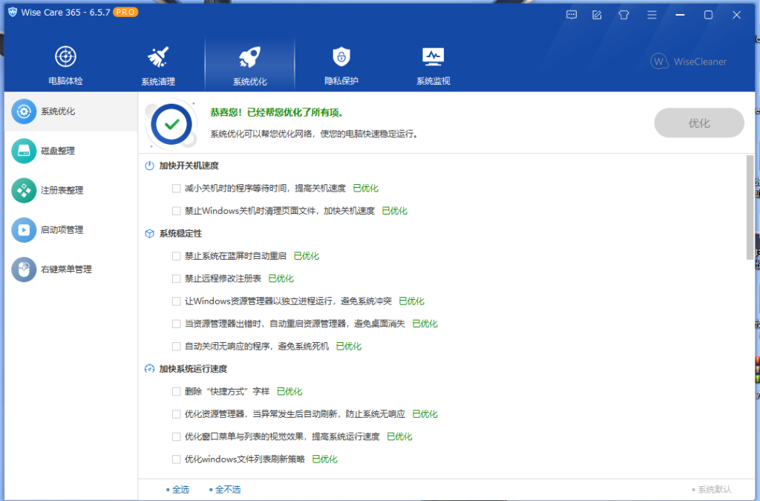The image size is (760, 501).
Task: Check 优化资源管理器异常后自动刷新 option
Action: (x=177, y=414)
